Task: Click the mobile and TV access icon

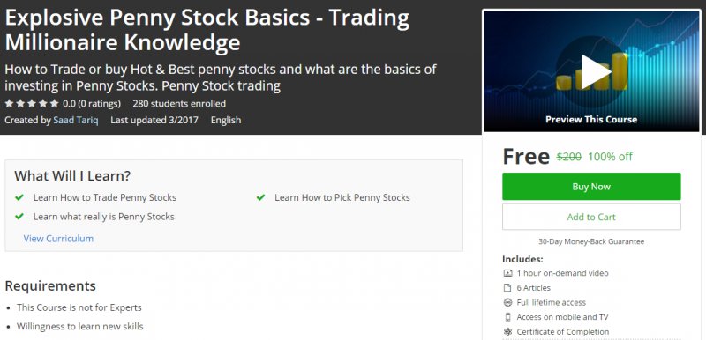Action: point(508,317)
